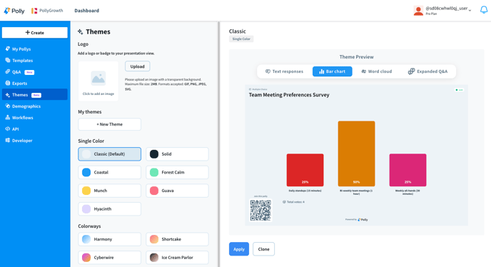Switch to Bar chart preview tab
This screenshot has height=267, width=491.
(x=333, y=71)
